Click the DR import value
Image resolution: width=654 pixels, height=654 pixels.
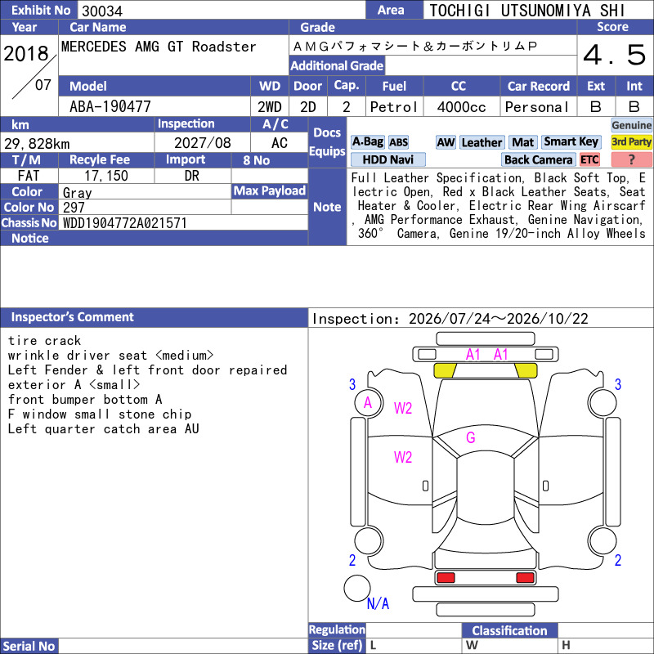(x=192, y=176)
